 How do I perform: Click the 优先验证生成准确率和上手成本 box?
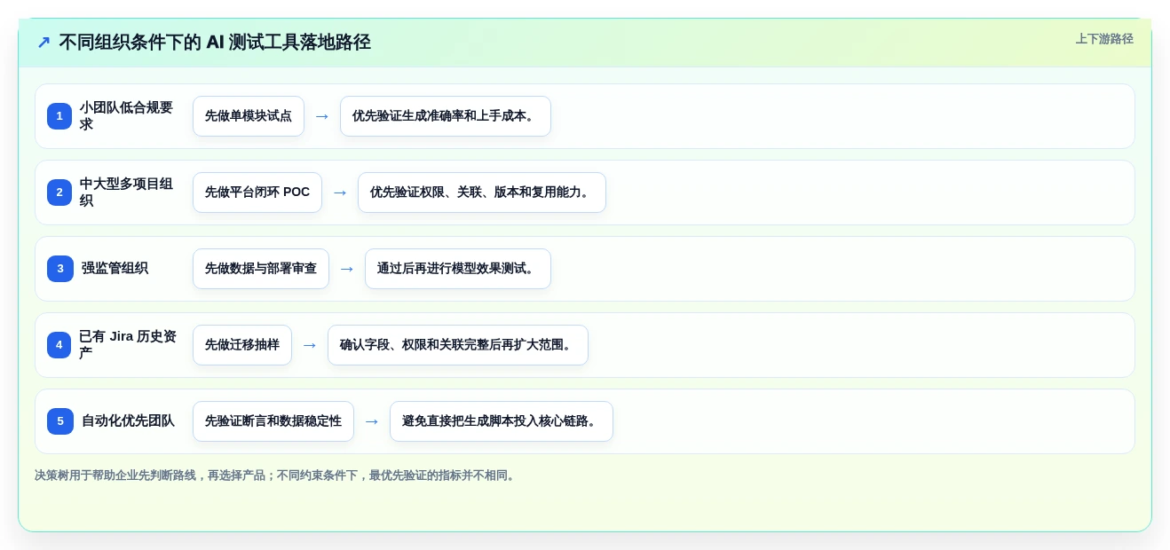[446, 116]
